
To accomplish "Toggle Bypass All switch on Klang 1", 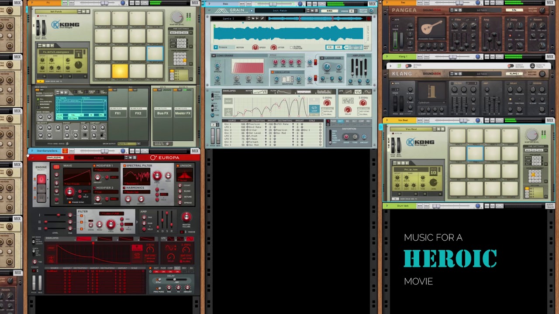I will (x=408, y=66).
